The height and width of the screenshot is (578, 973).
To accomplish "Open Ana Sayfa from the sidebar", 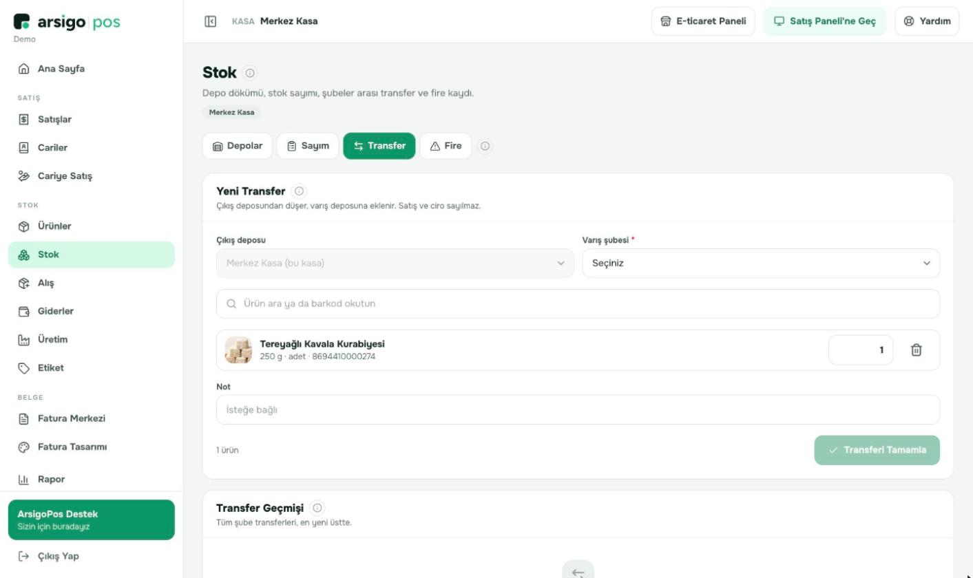I will click(92, 69).
